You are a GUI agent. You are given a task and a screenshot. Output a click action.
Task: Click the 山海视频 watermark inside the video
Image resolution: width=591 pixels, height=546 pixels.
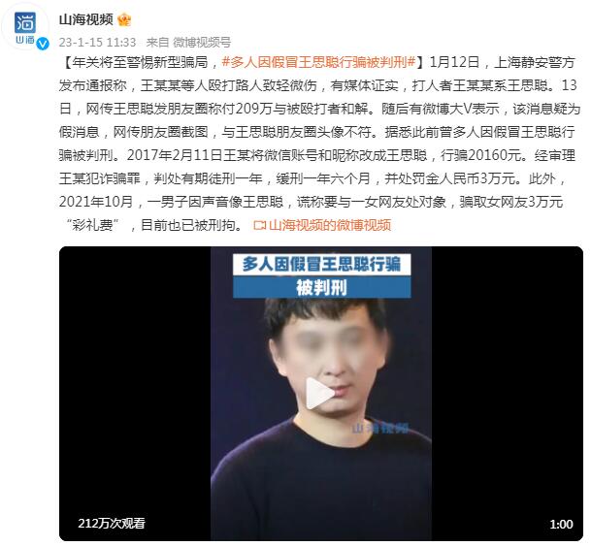coord(380,428)
